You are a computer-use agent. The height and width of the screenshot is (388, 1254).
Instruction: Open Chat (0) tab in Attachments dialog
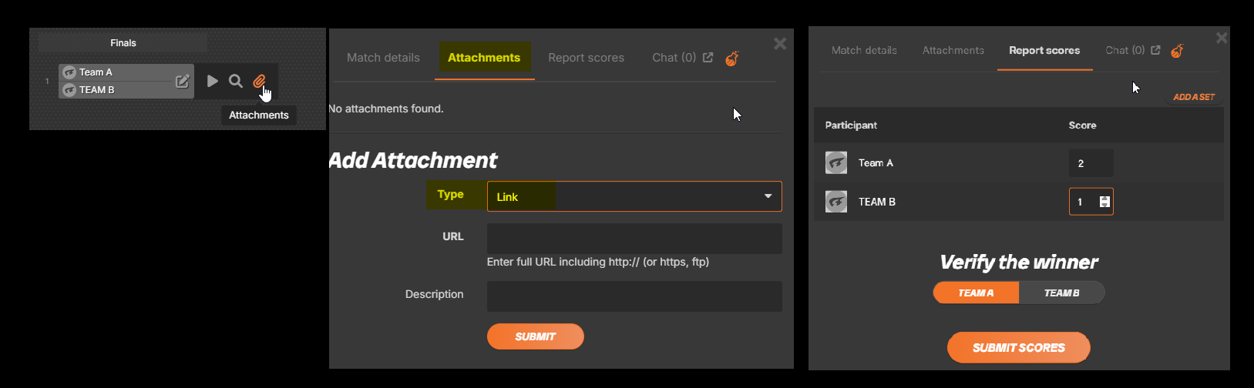click(674, 58)
